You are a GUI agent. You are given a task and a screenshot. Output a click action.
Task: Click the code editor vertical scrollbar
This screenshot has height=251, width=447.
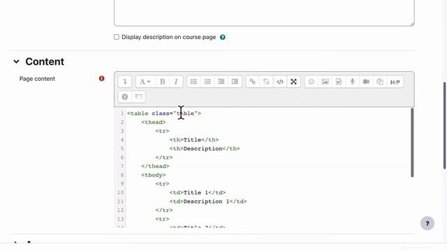(x=412, y=142)
